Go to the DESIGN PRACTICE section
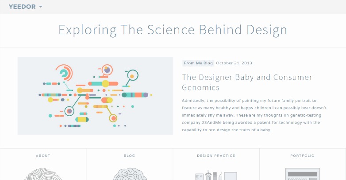Image resolution: width=346 pixels, height=180 pixels. point(216,156)
